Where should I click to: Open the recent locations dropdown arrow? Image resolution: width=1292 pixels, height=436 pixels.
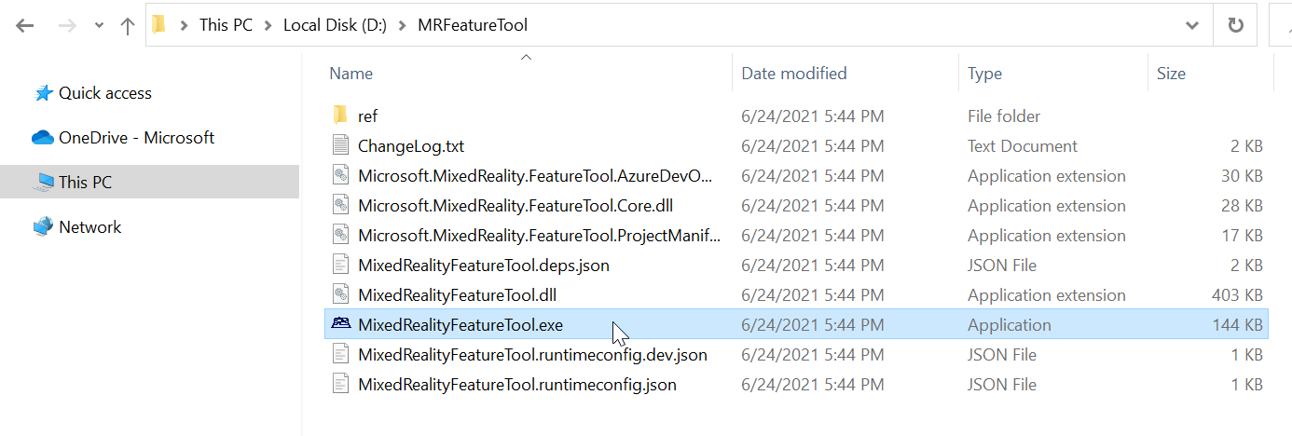(99, 26)
